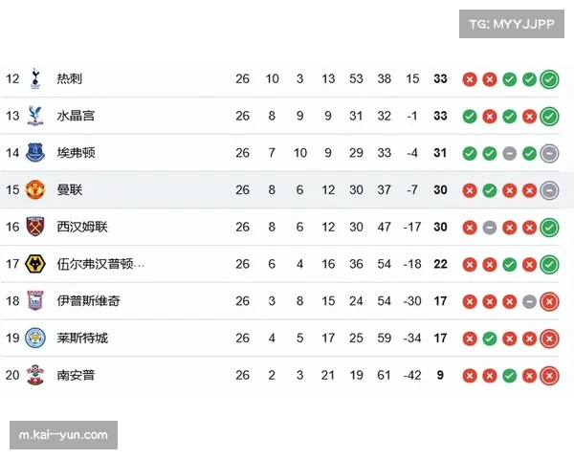
Task: Click the m.kai-yun.com watermark link
Action: 64,436
